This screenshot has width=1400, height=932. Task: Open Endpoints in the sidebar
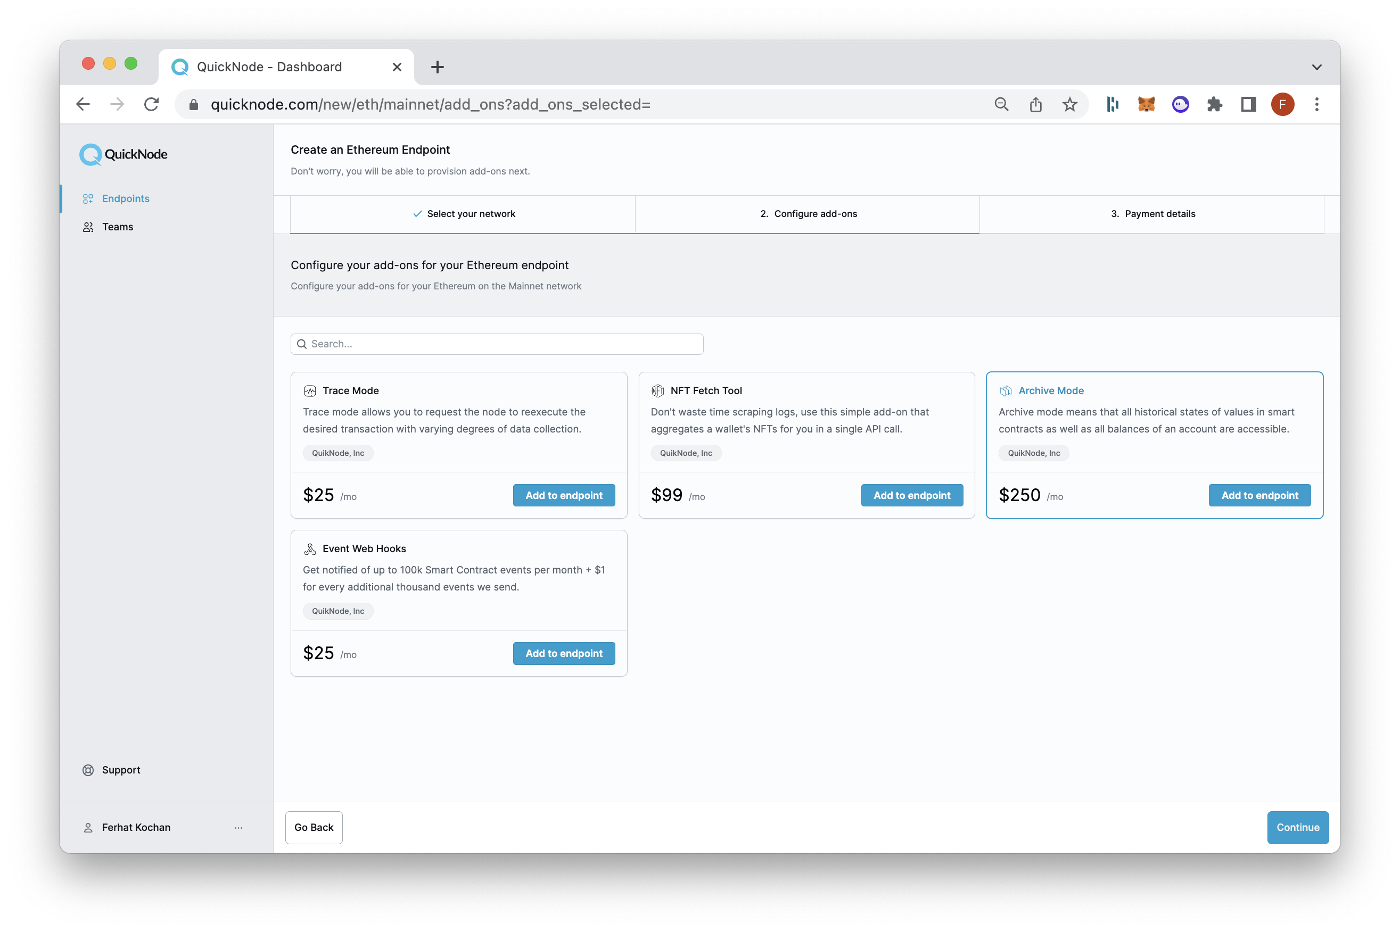point(126,198)
